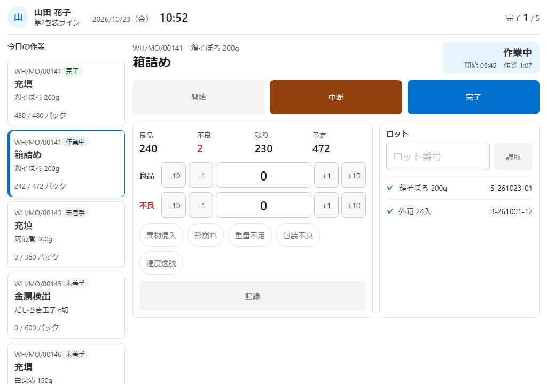Select the 包装不良 defect reason
This screenshot has width=547, height=384.
coord(298,236)
